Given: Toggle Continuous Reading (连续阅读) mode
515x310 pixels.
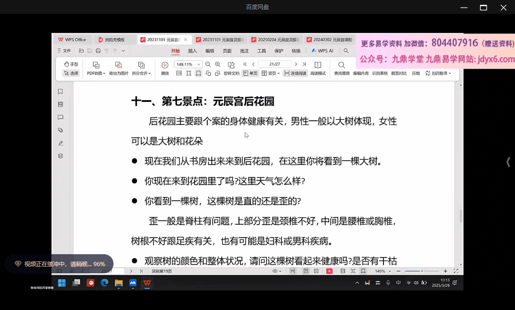Looking at the screenshot, I should coord(294,73).
